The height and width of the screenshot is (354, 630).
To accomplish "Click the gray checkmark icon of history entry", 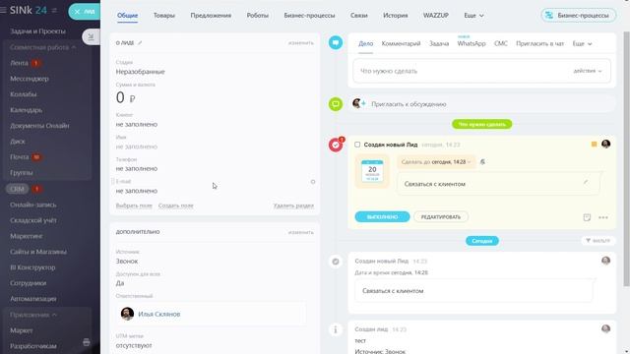I will pyautogui.click(x=336, y=262).
